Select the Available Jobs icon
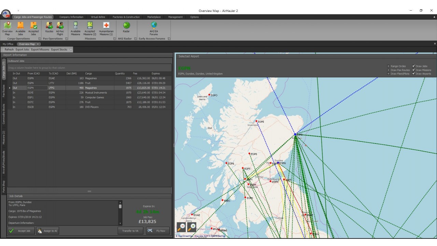Screen dimensions: 437x246 pyautogui.click(x=20, y=27)
